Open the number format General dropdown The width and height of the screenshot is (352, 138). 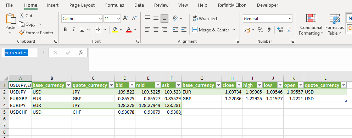(x=290, y=19)
